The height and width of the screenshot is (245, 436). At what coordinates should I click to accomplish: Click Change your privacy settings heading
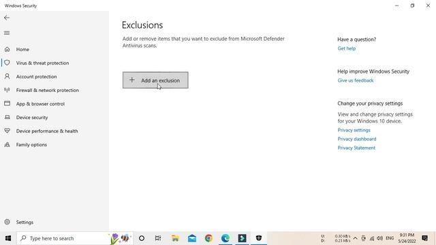click(x=370, y=103)
